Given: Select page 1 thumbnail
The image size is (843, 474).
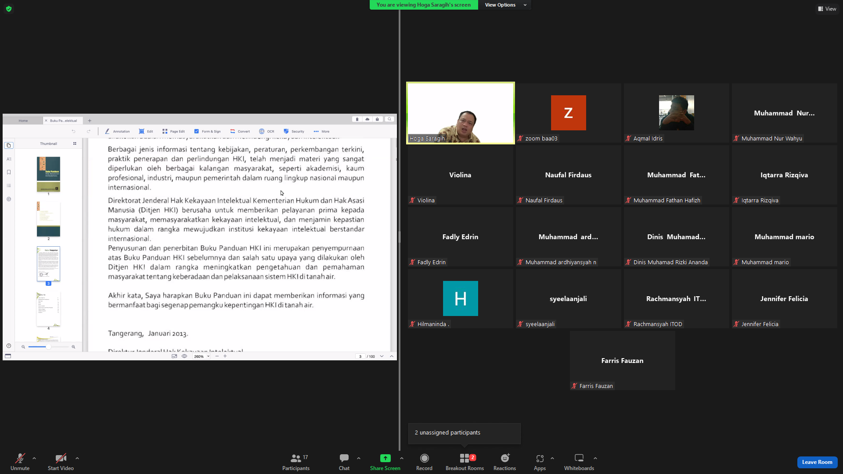Looking at the screenshot, I should pos(48,174).
